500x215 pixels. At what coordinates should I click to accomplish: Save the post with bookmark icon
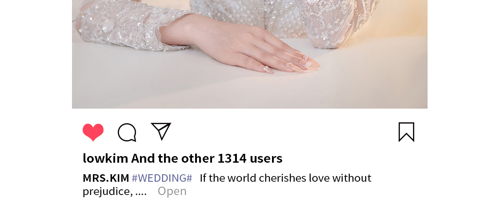(406, 132)
